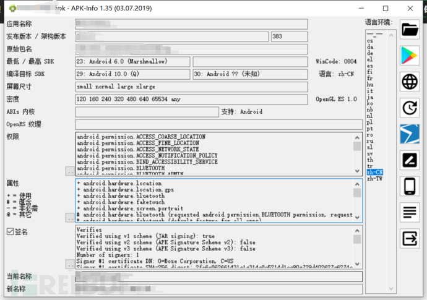The image size is (427, 300).
Task: Click the phone install device icon
Action: [x=410, y=186]
